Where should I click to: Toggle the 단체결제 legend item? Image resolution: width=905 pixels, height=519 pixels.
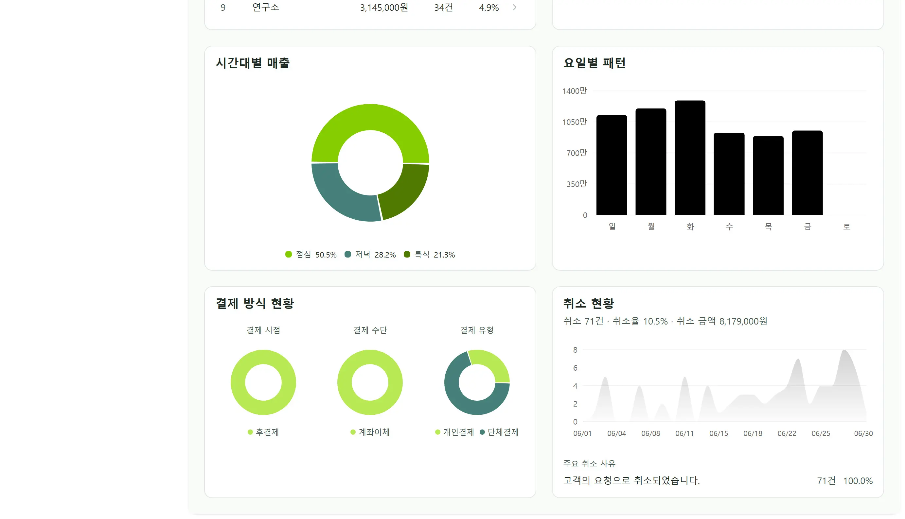pos(499,432)
